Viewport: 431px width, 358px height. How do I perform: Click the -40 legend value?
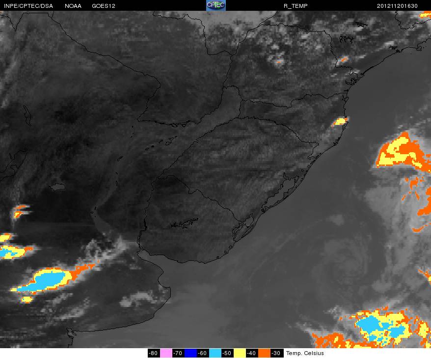[252, 353]
